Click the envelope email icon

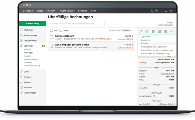coord(147,31)
